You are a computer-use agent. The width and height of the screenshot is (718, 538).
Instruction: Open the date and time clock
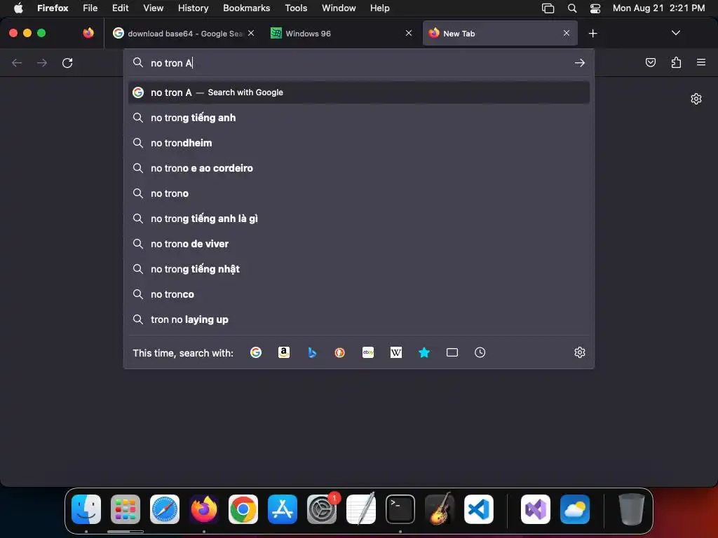658,8
